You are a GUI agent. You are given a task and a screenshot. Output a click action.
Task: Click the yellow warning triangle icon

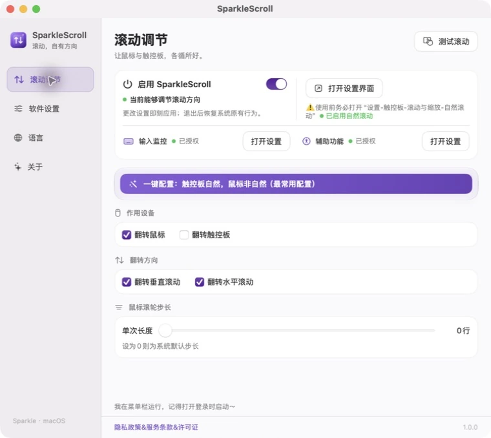(x=309, y=107)
